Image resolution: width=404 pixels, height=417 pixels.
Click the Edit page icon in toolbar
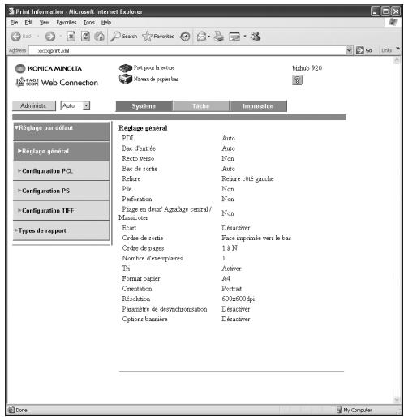tap(234, 37)
